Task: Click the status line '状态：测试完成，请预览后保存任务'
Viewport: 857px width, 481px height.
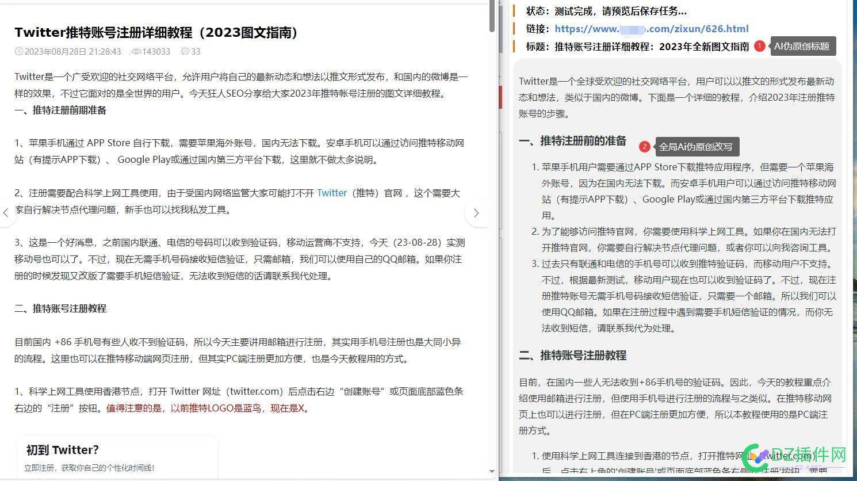Action: [x=606, y=11]
